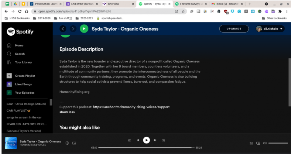Open the play queue icon

(x=251, y=143)
